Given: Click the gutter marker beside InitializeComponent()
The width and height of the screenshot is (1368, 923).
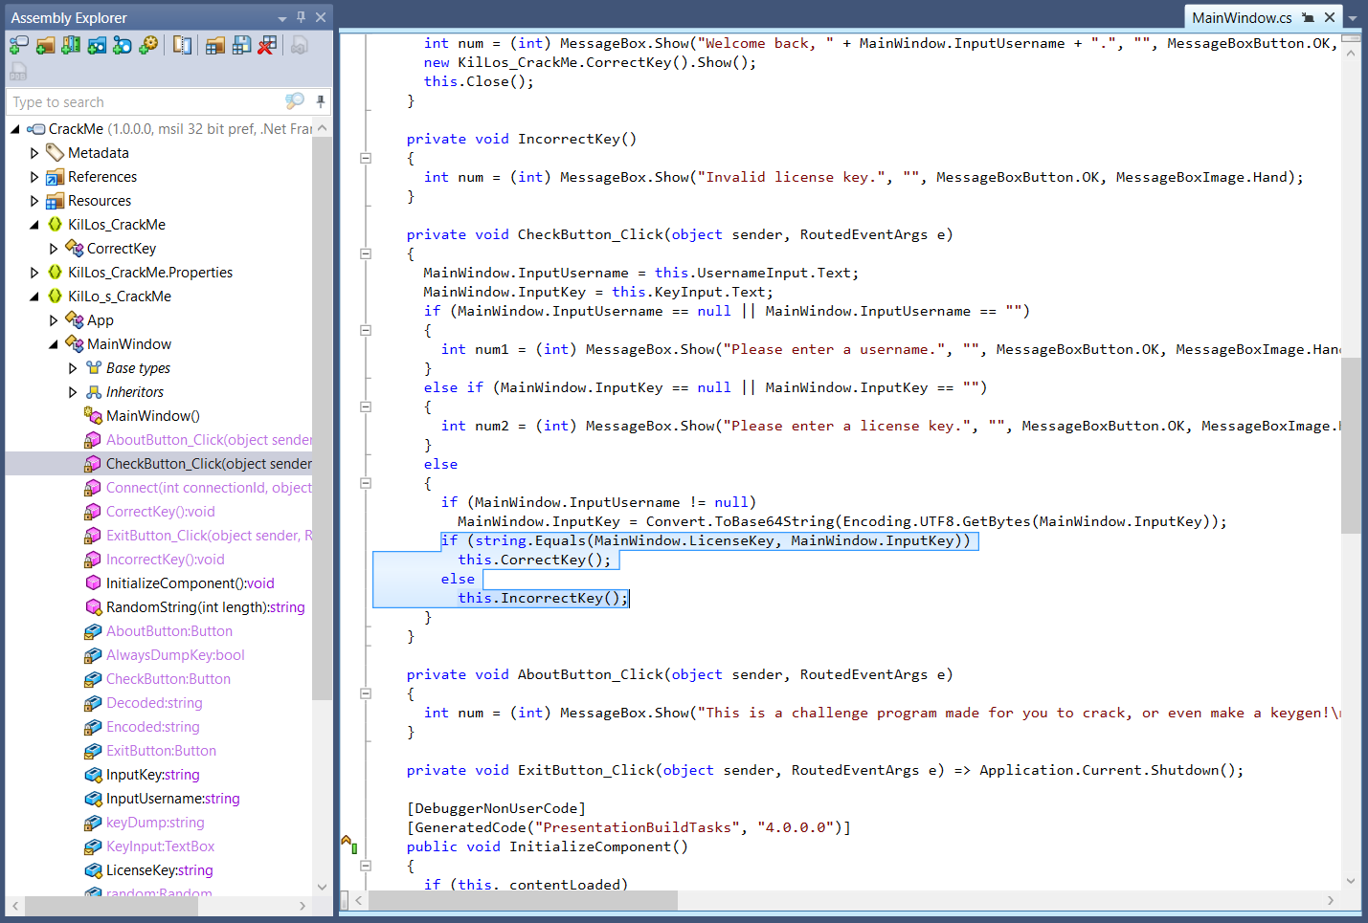Looking at the screenshot, I should (349, 844).
